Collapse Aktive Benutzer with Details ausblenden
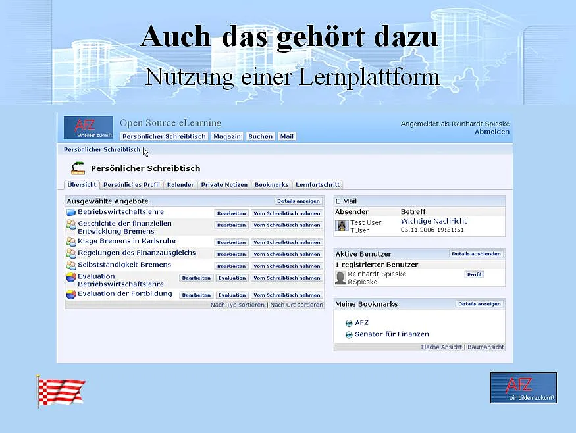The width and height of the screenshot is (576, 433). click(x=477, y=253)
